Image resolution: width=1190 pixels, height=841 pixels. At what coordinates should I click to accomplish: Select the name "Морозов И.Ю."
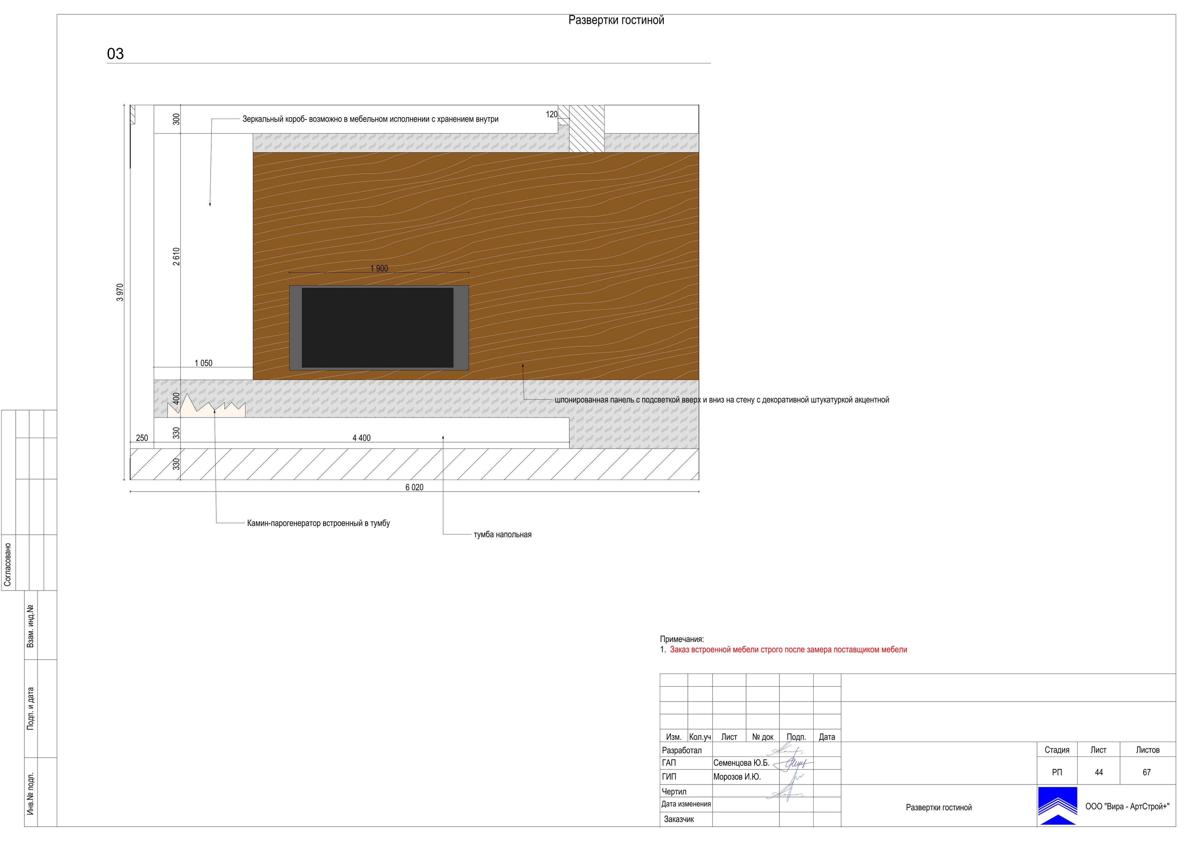(737, 777)
